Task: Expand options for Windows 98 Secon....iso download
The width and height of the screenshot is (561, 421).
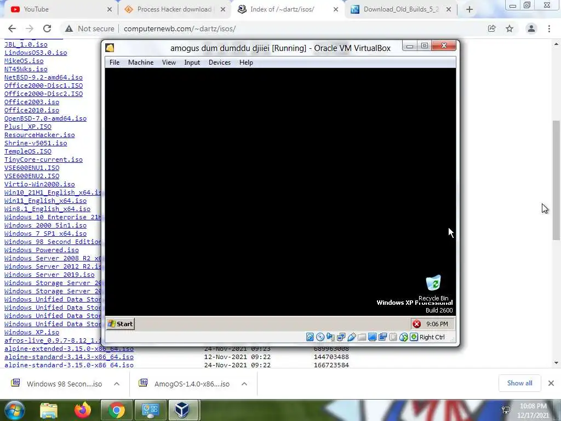Action: [117, 384]
